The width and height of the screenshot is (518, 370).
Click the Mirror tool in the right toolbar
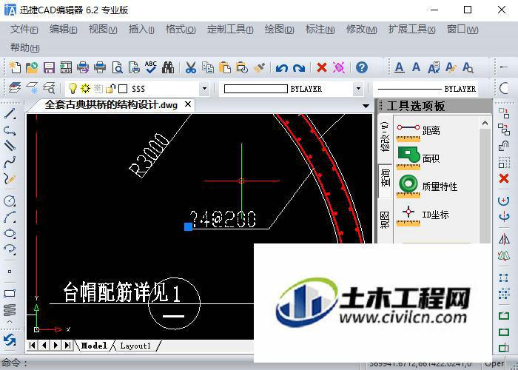click(504, 238)
